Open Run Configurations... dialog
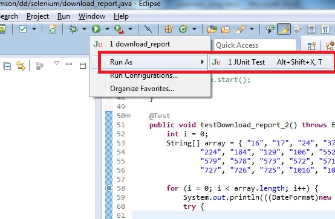335x219 pixels. [x=144, y=75]
